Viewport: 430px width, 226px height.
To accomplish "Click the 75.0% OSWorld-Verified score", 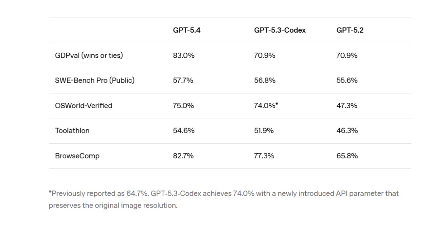I will (x=183, y=106).
